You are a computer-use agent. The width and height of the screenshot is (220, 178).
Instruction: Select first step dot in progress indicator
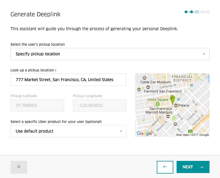click(x=186, y=12)
